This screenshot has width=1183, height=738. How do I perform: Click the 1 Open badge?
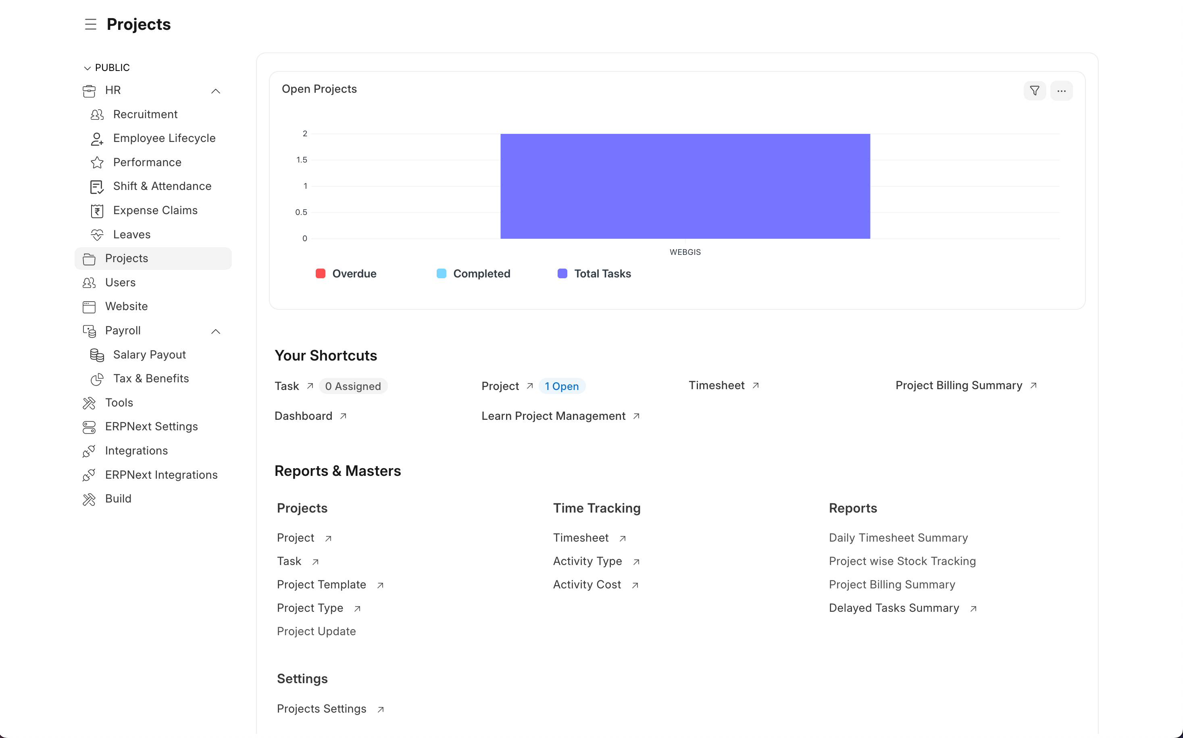pyautogui.click(x=562, y=386)
